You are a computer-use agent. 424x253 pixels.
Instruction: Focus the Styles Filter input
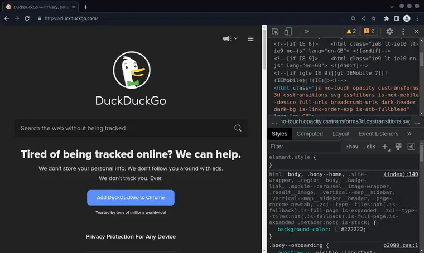(x=305, y=147)
